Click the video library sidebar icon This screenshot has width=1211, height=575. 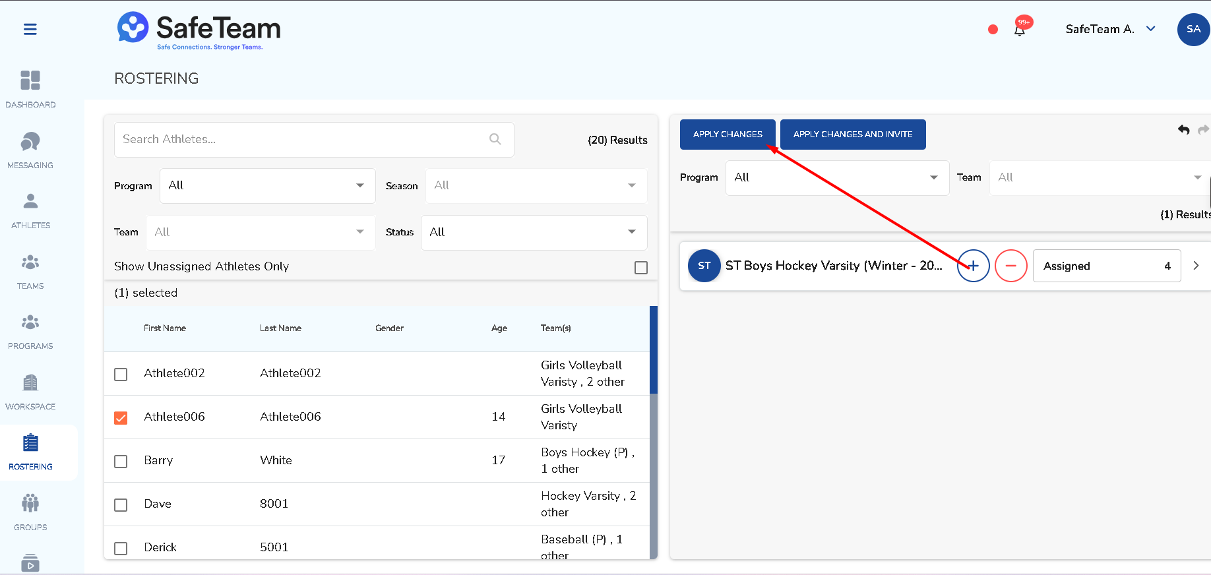coord(30,564)
